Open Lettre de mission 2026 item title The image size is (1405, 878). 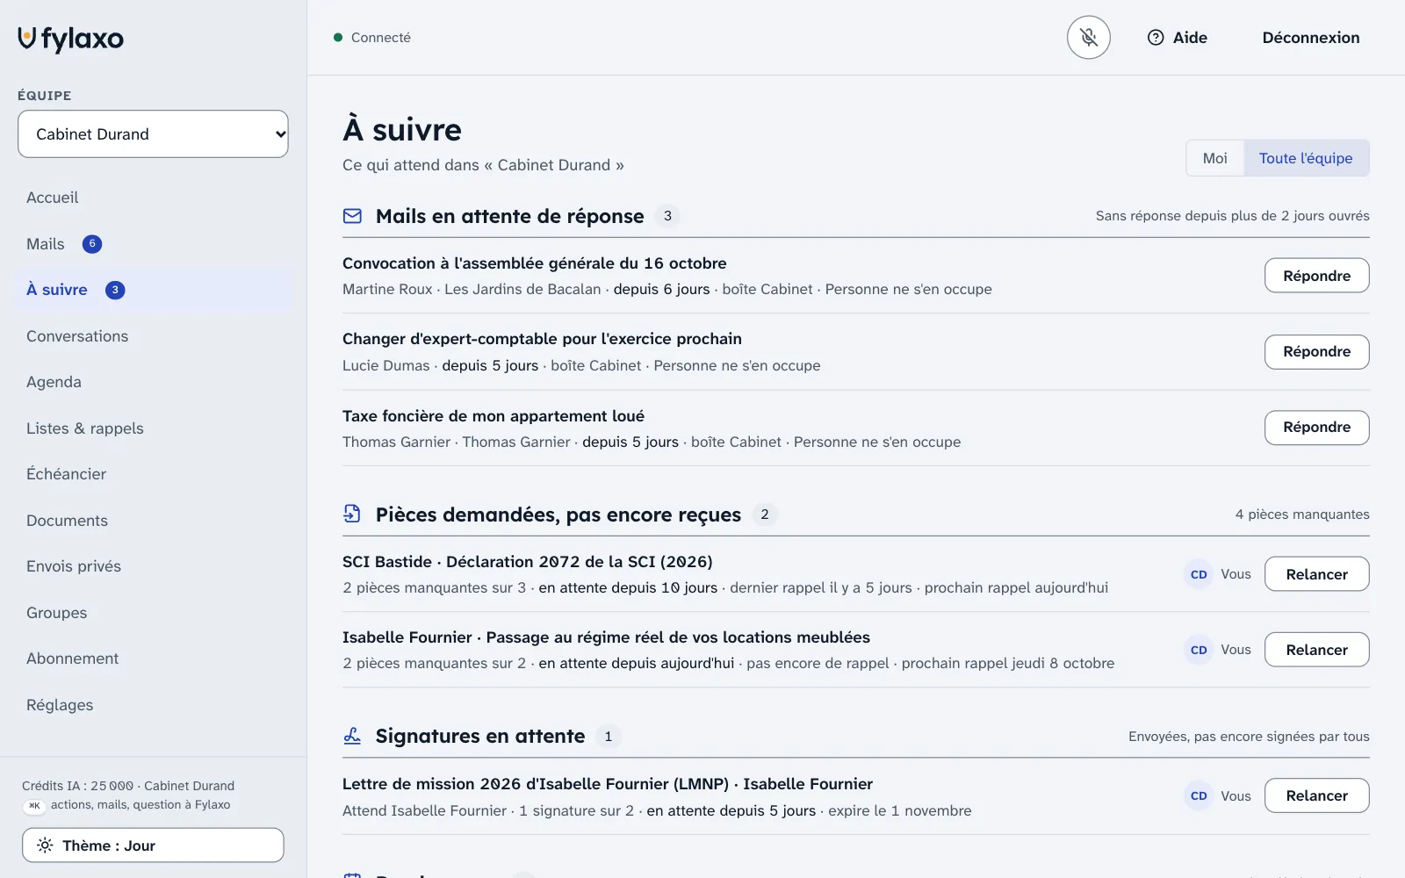(608, 784)
